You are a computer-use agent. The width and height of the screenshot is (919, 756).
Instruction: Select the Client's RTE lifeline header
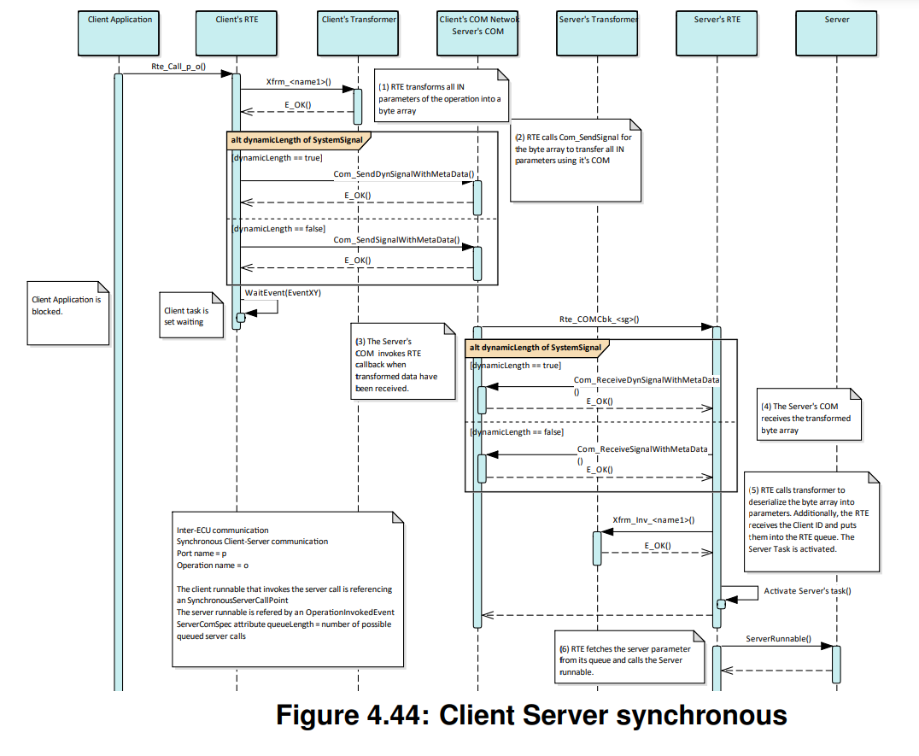(x=236, y=32)
